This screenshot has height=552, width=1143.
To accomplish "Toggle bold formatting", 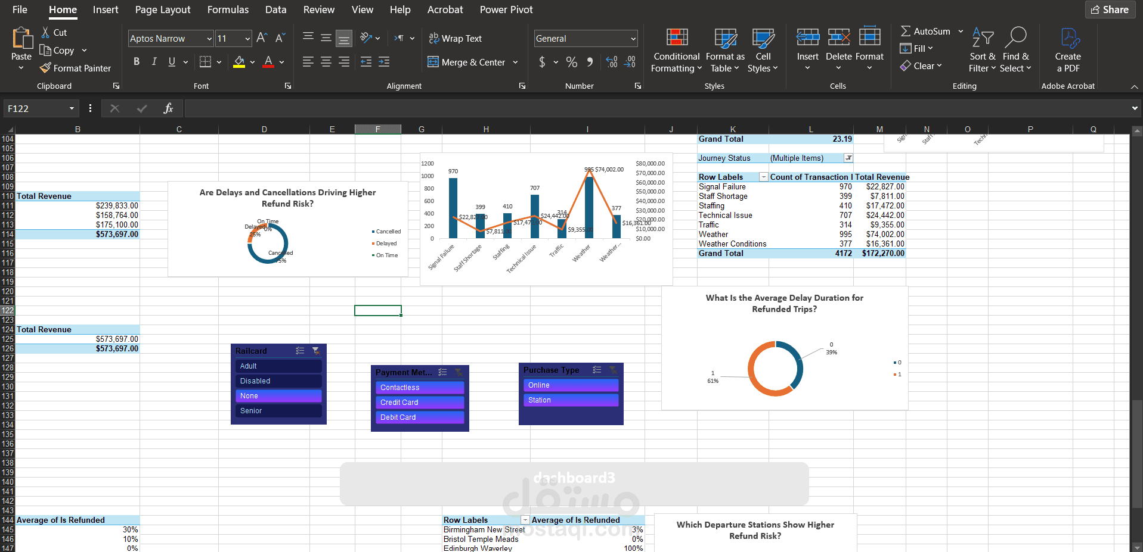I will click(x=136, y=61).
